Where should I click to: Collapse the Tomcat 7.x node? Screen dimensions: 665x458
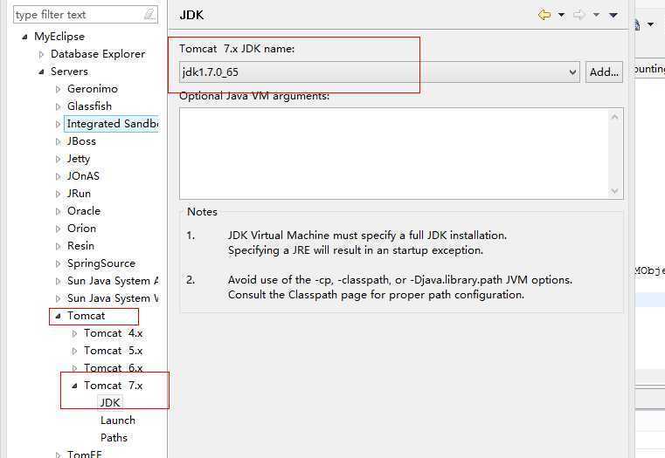point(74,386)
